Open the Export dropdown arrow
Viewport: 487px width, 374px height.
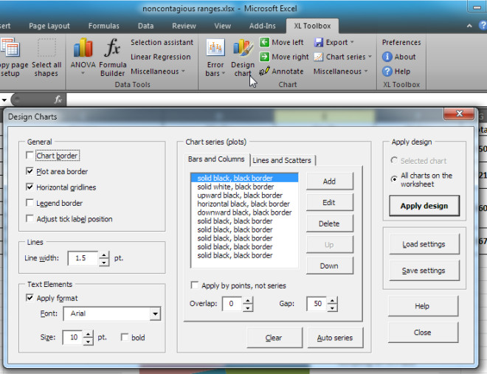(x=352, y=42)
